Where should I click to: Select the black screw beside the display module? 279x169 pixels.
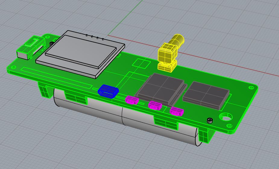[x=51, y=44]
